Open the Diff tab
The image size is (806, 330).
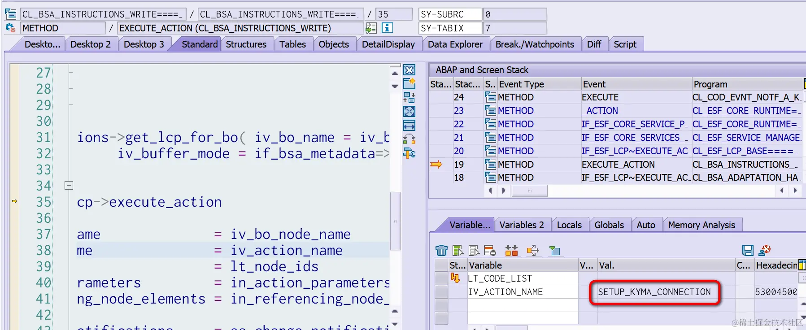coord(594,44)
